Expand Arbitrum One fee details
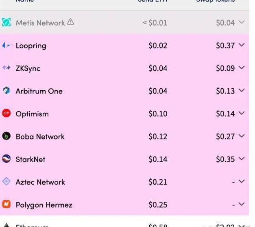Screen dimensions: 255x227 pyautogui.click(x=242, y=91)
